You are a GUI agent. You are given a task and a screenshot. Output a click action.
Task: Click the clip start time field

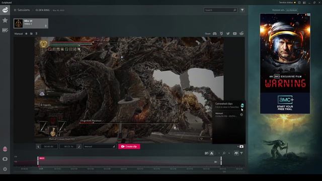pyautogui.click(x=49, y=146)
